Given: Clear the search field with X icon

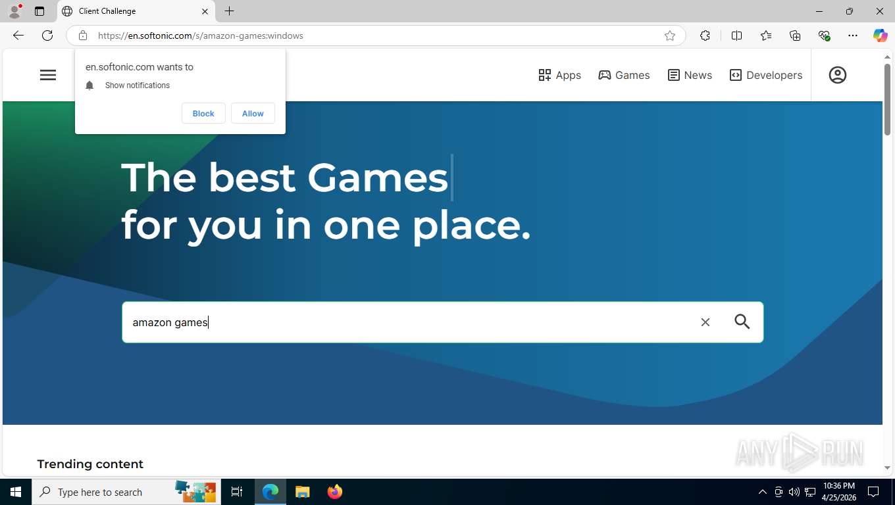Looking at the screenshot, I should [x=705, y=322].
